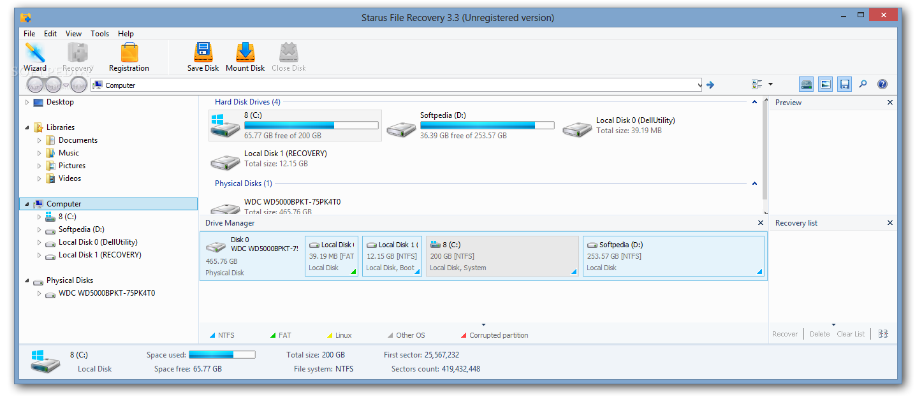Collapse the Libraries tree node
Screen dimensions: 915x397
coord(27,127)
